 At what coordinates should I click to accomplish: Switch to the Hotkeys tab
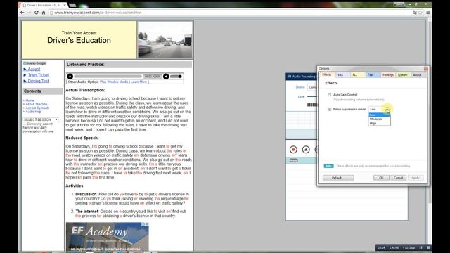(x=388, y=75)
